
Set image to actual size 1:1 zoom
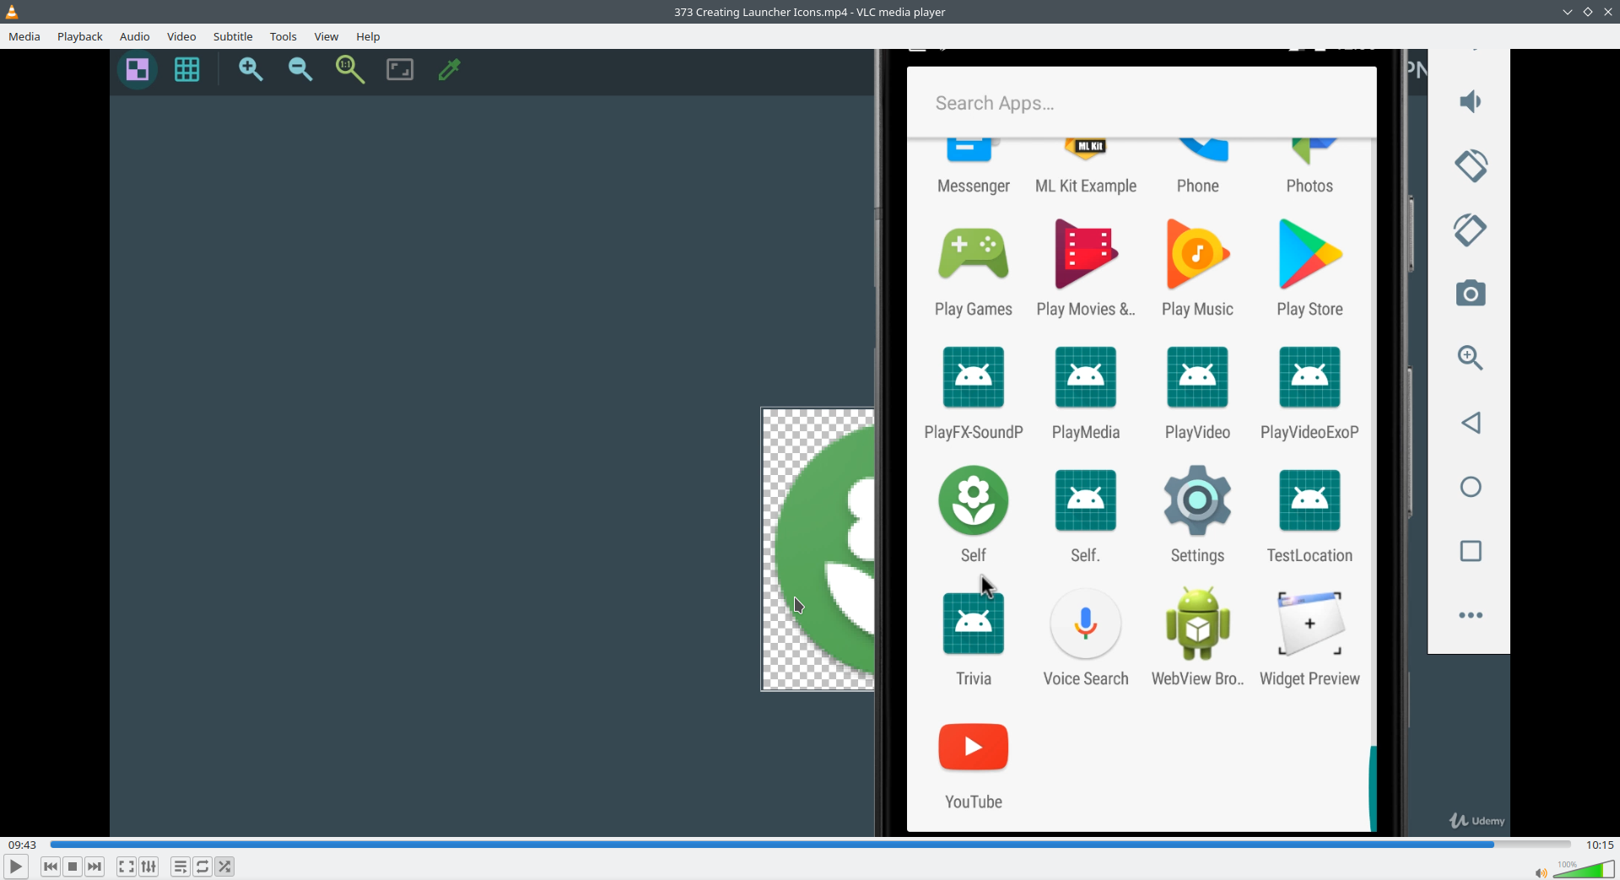point(350,69)
